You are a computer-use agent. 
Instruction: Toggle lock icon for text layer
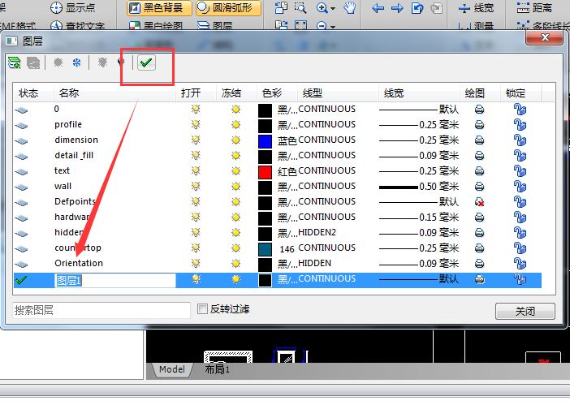coord(520,171)
